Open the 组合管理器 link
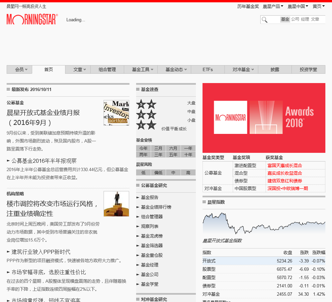 [152, 217]
